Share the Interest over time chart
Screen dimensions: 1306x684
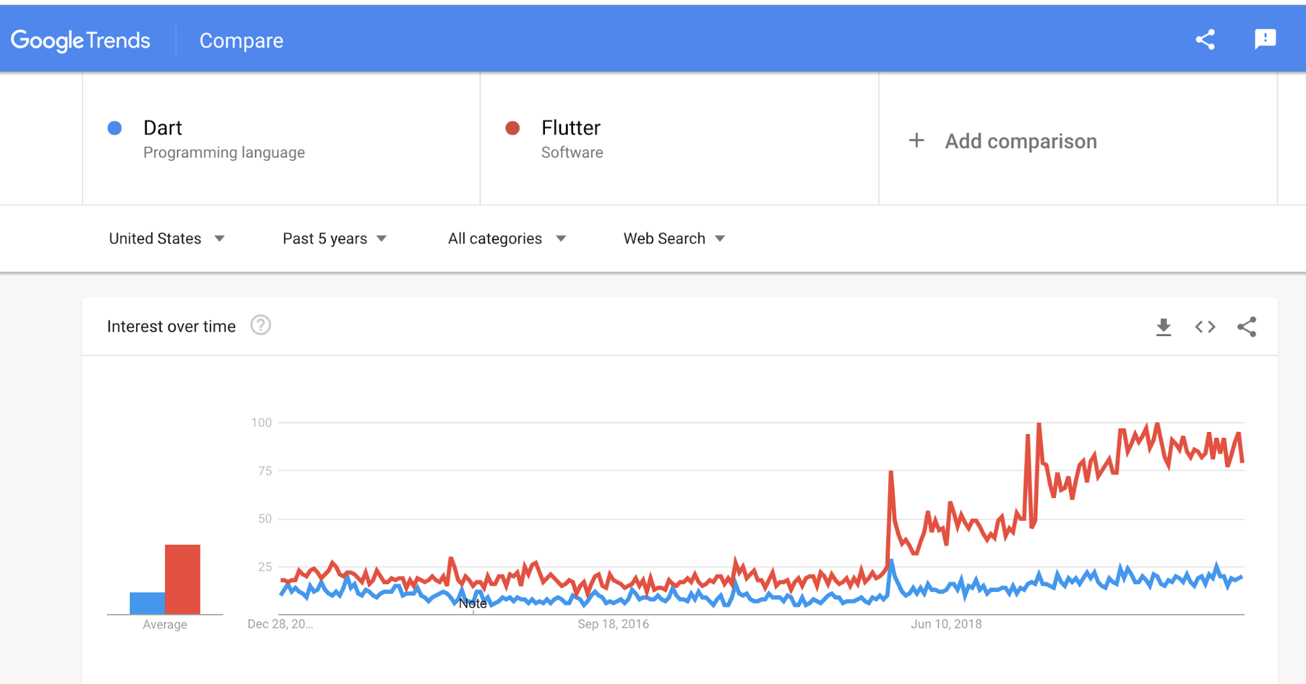pyautogui.click(x=1247, y=327)
